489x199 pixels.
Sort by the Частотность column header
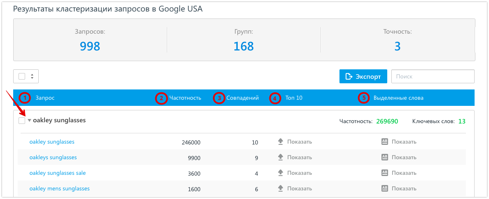click(185, 98)
